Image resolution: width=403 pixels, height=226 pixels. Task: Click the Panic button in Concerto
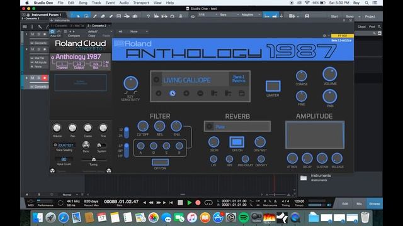[x=86, y=145]
